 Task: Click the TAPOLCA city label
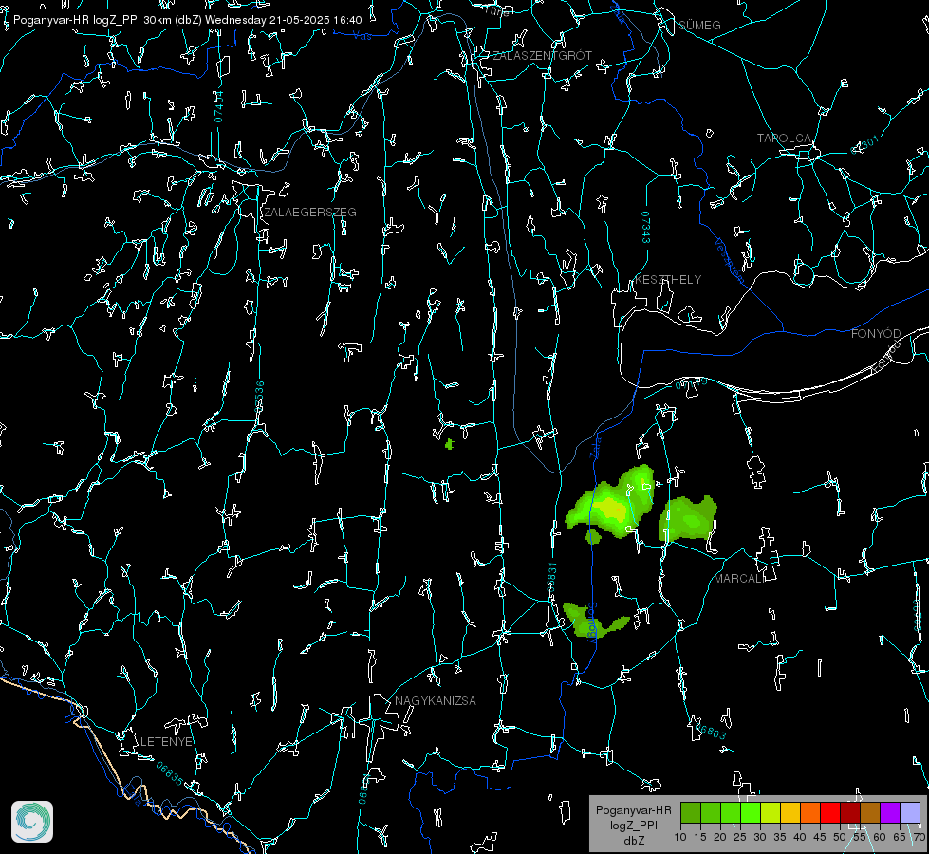pos(784,139)
